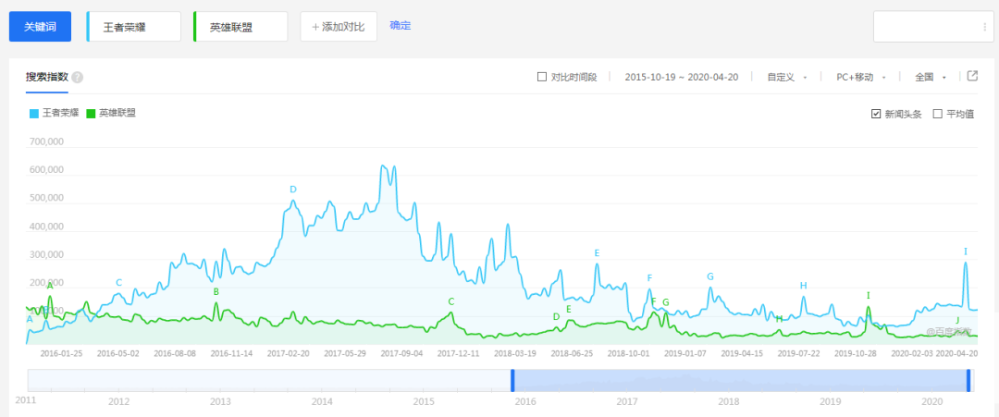Select the 搜索指数 tab
This screenshot has height=417, width=999.
point(47,77)
